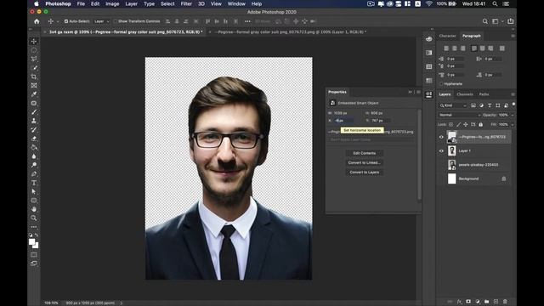
Task: Select the Rectangle shape tool
Action: pyautogui.click(x=34, y=201)
